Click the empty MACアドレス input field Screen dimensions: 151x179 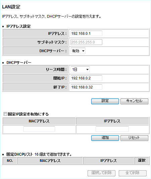click(x=39, y=129)
